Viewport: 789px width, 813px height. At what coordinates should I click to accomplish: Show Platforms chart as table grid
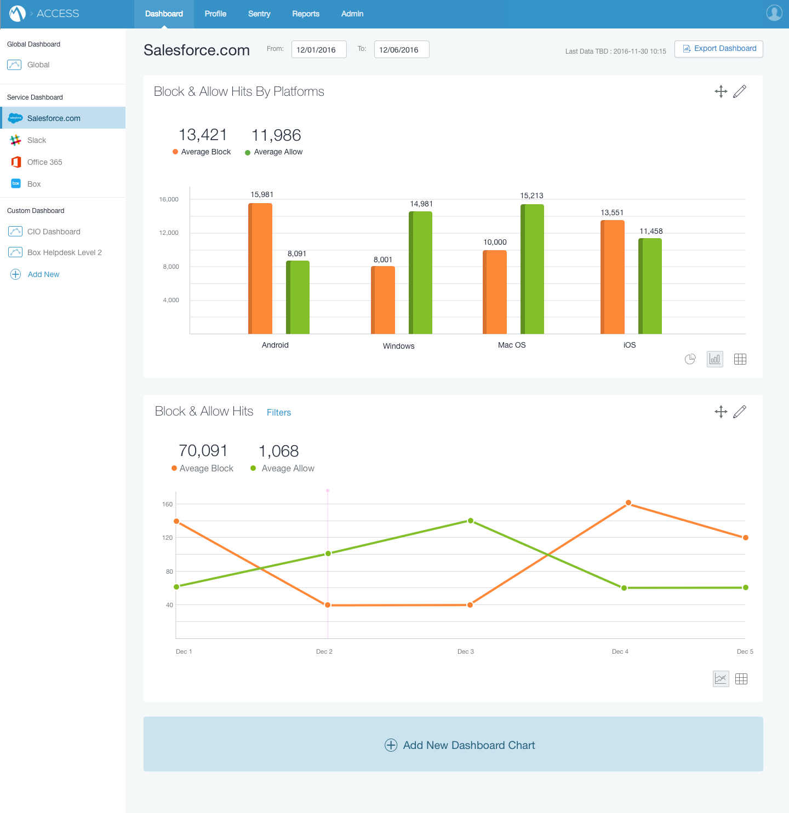point(740,359)
